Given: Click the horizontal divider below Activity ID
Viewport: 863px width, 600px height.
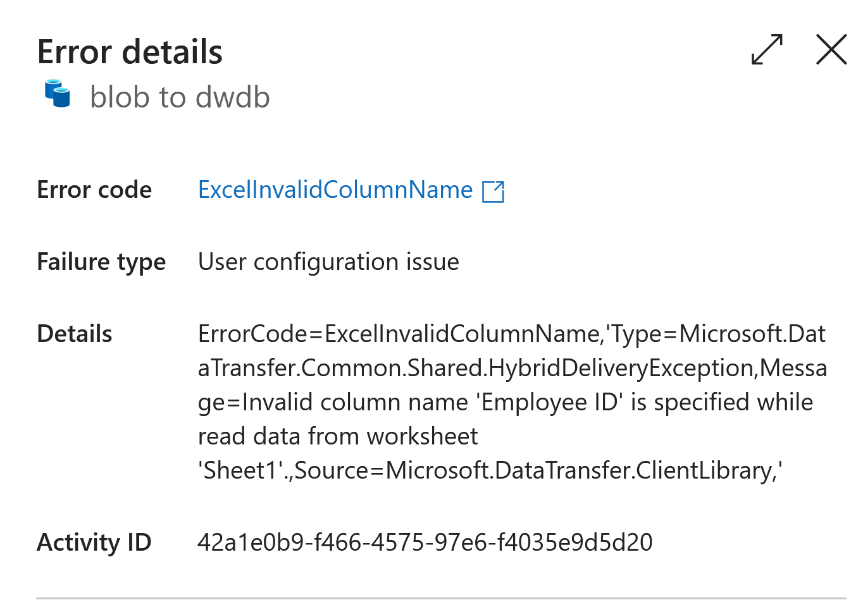Looking at the screenshot, I should [x=440, y=597].
